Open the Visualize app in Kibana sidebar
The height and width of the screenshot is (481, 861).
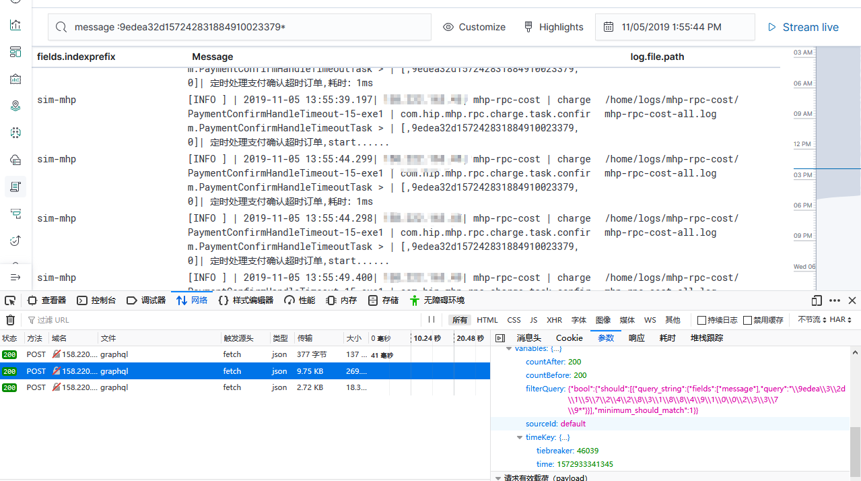tap(15, 26)
